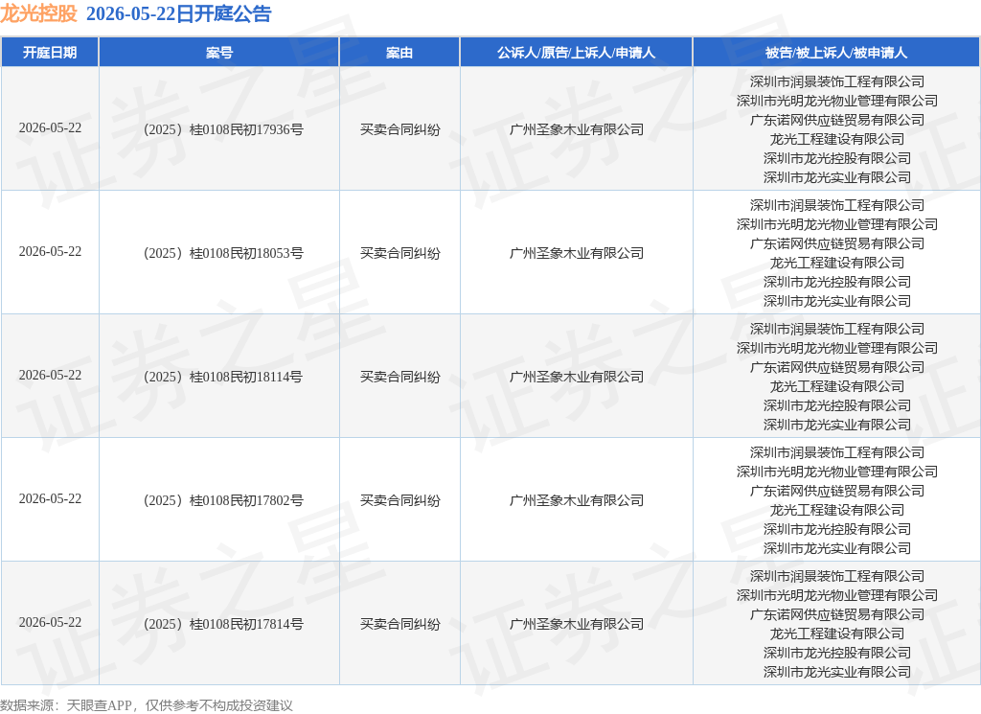The height and width of the screenshot is (714, 981).
Task: Click the 开庭日期 column header
Action: click(50, 53)
